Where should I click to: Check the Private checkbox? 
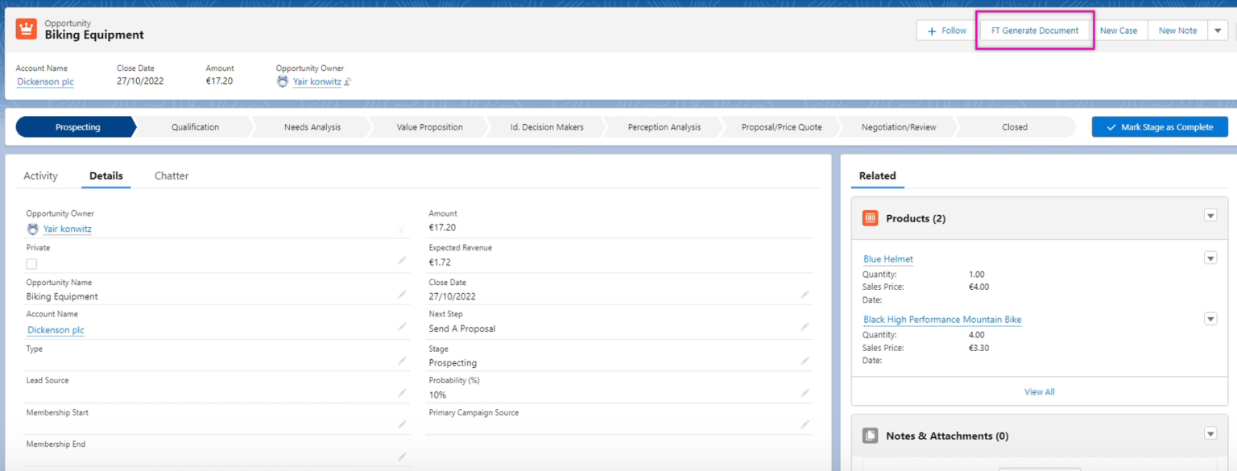31,262
